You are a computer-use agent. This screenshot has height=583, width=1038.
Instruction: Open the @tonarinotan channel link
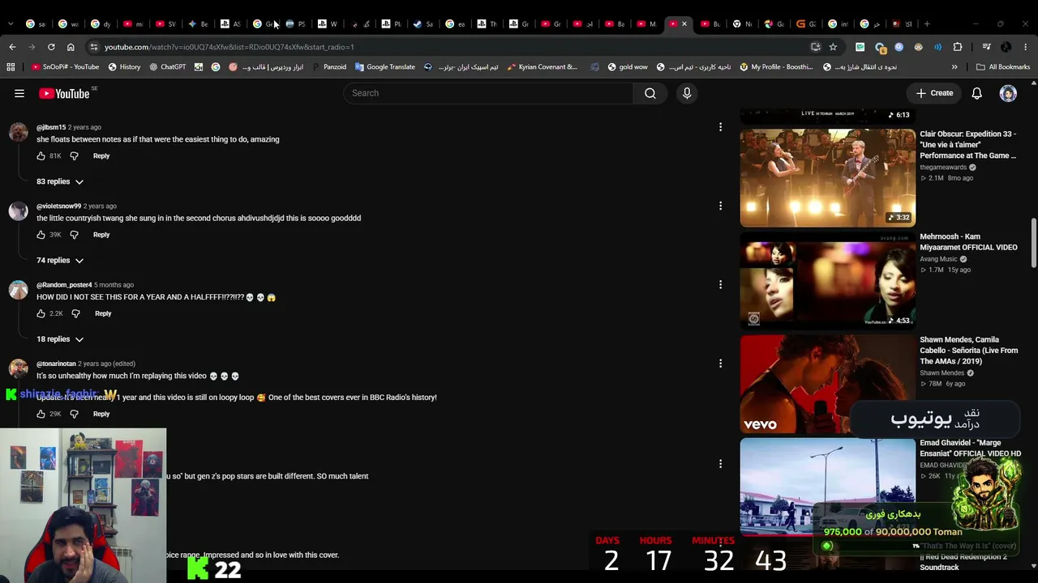pos(56,364)
